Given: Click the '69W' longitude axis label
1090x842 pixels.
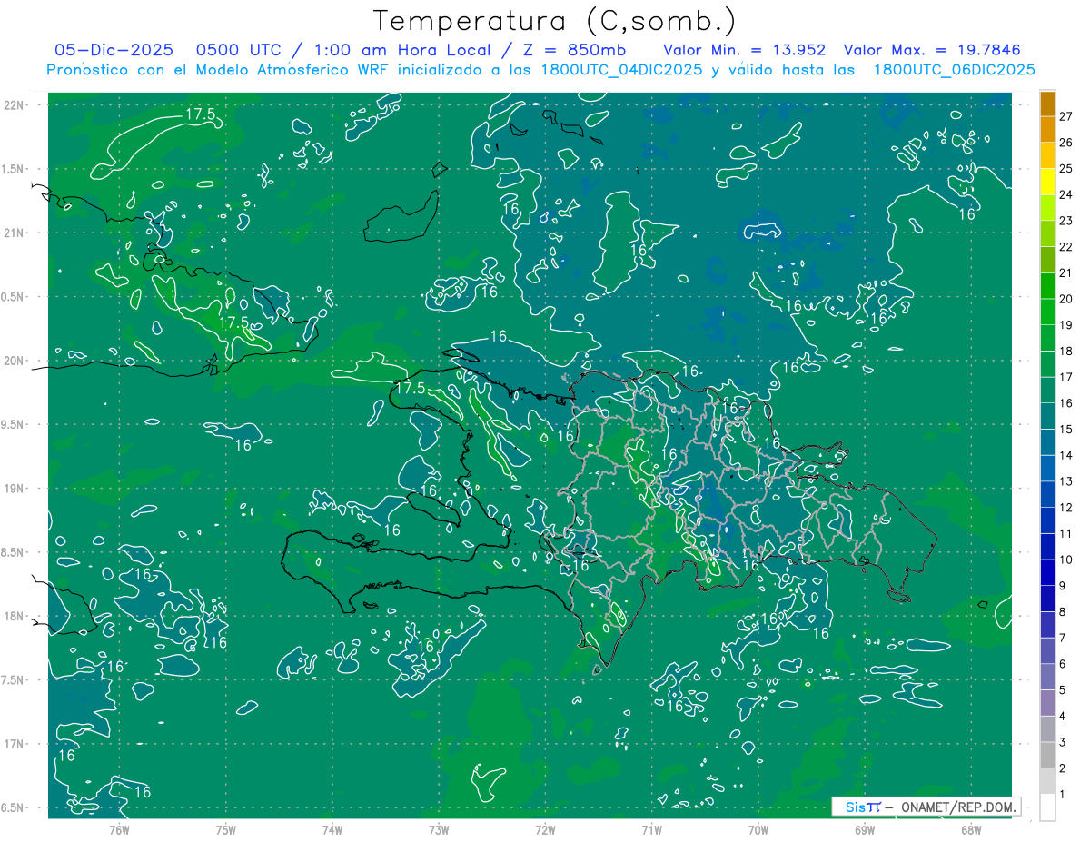Looking at the screenshot, I should (x=864, y=829).
